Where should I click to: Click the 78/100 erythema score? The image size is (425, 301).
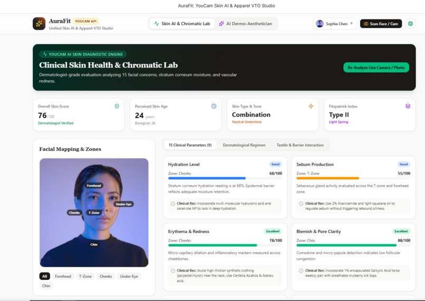[276, 240]
